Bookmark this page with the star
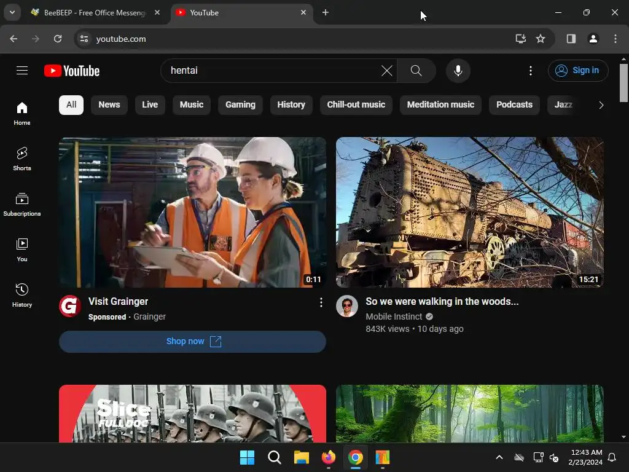 coord(541,39)
